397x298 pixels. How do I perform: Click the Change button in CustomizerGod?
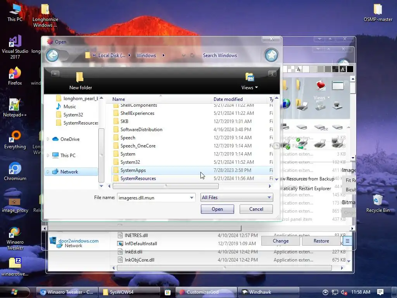(281, 241)
